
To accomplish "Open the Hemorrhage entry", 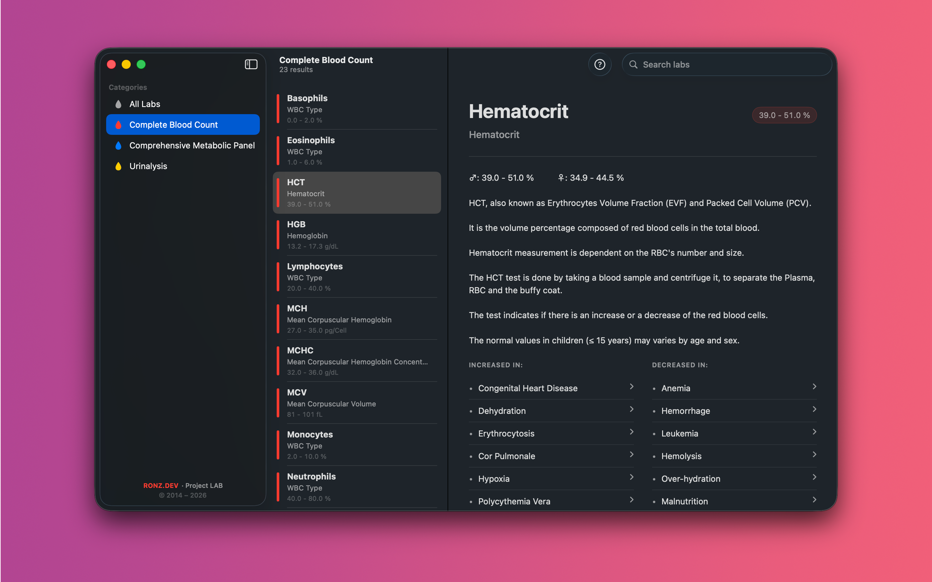I will point(734,411).
